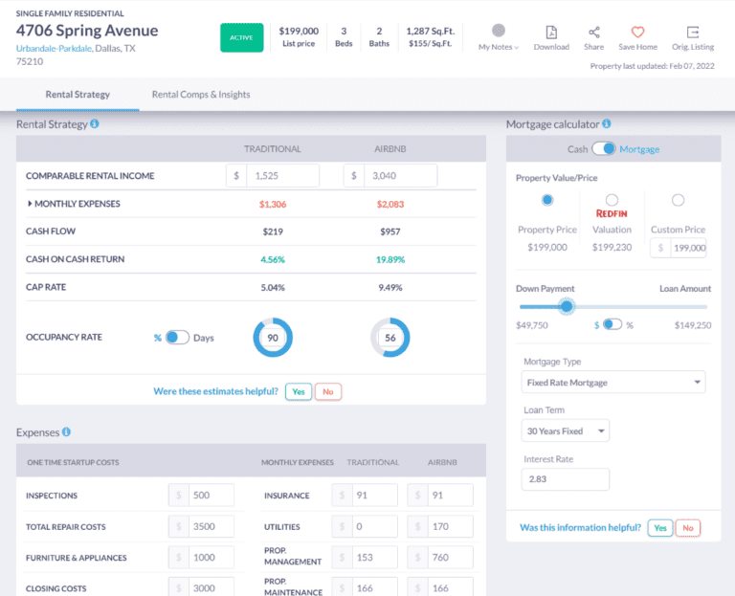Open the Orig. Listing icon
Screen dimensions: 735x596
tap(693, 33)
